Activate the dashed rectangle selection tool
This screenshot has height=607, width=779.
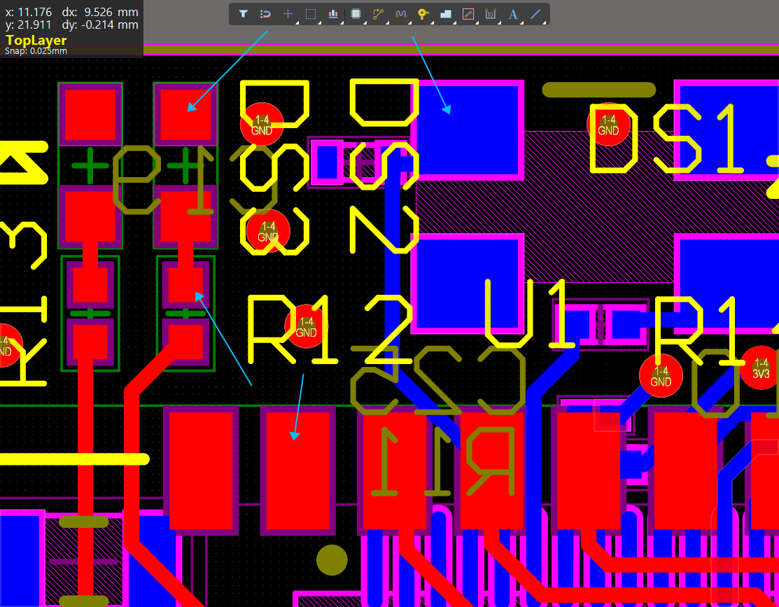tap(311, 14)
